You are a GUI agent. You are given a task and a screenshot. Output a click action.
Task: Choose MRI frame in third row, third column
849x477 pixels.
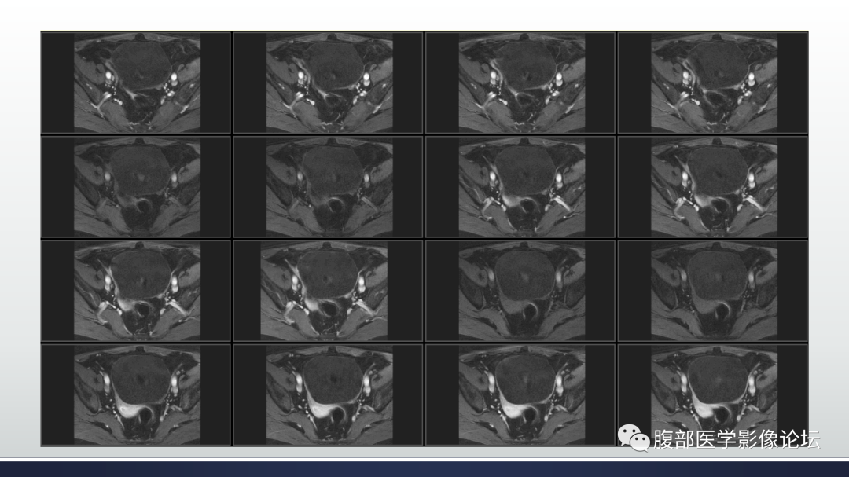click(520, 291)
